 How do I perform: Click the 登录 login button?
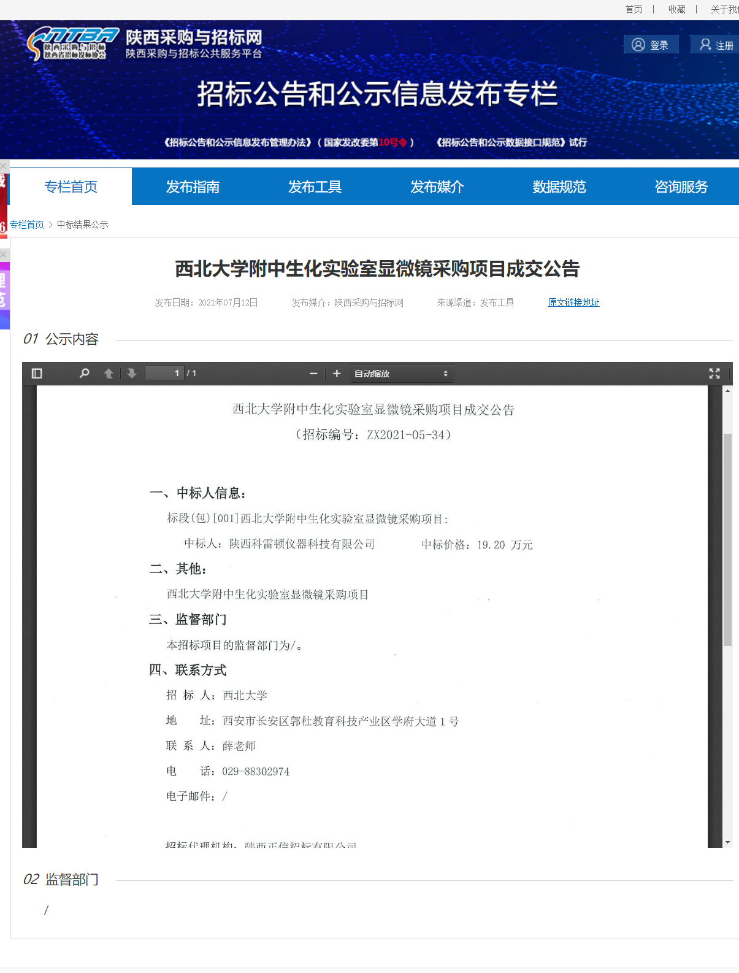click(x=651, y=45)
